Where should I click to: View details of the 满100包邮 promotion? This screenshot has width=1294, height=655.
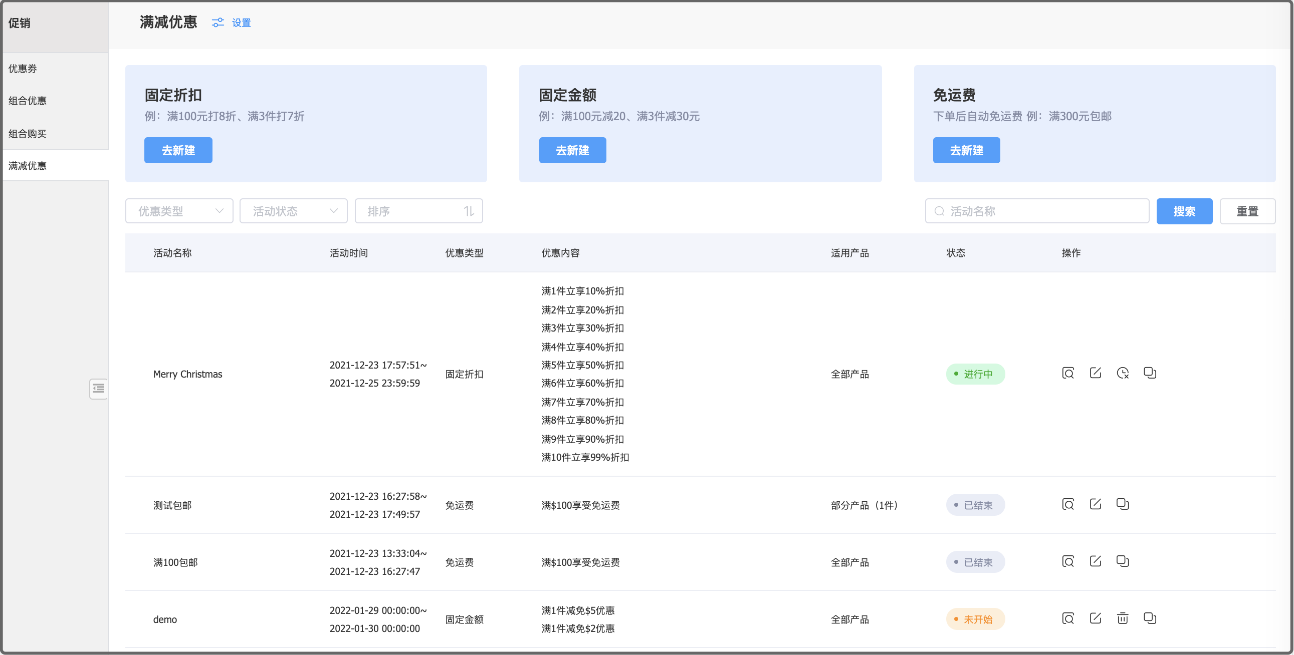tap(1068, 561)
